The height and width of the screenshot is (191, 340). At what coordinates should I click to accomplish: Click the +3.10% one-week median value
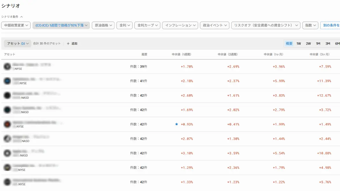pos(187,153)
